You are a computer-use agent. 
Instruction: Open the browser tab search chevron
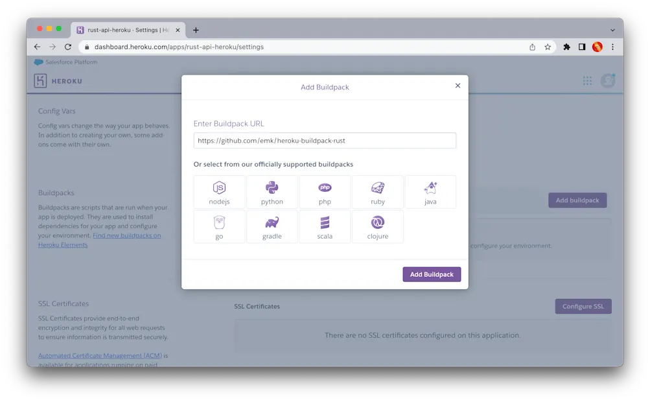(612, 29)
